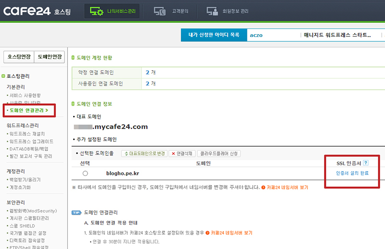385x249 pixels.
Task: Open 웹방화벽(ModSecurity) sidebar item
Action: click(x=33, y=211)
